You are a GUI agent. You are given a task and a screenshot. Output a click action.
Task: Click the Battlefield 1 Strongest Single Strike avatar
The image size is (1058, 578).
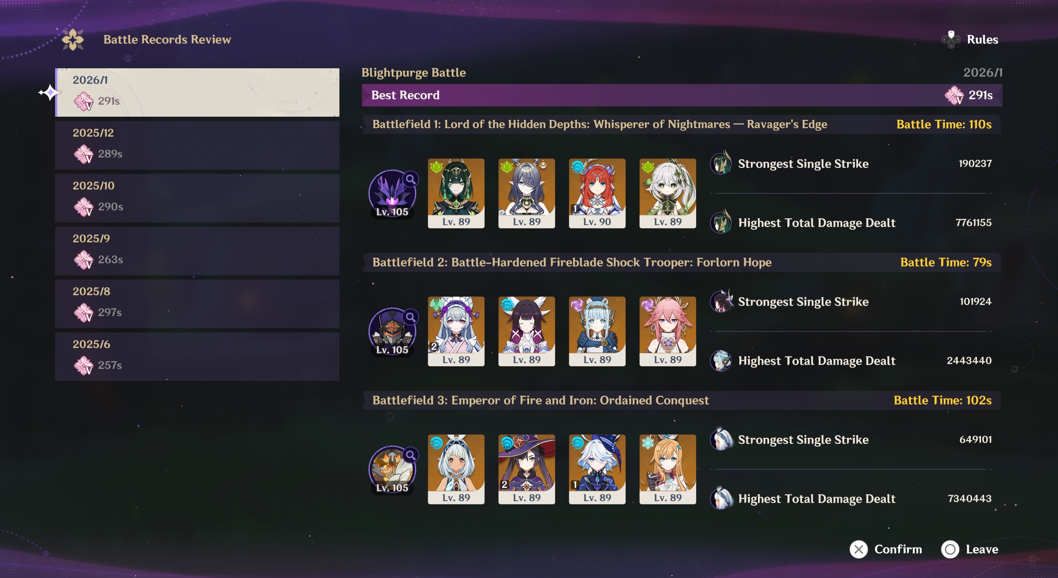(721, 163)
